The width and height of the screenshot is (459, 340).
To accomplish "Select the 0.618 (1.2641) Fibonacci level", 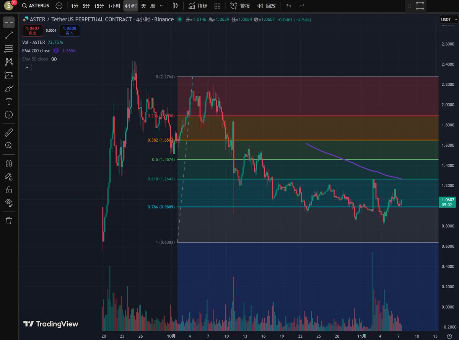I will tap(161, 179).
